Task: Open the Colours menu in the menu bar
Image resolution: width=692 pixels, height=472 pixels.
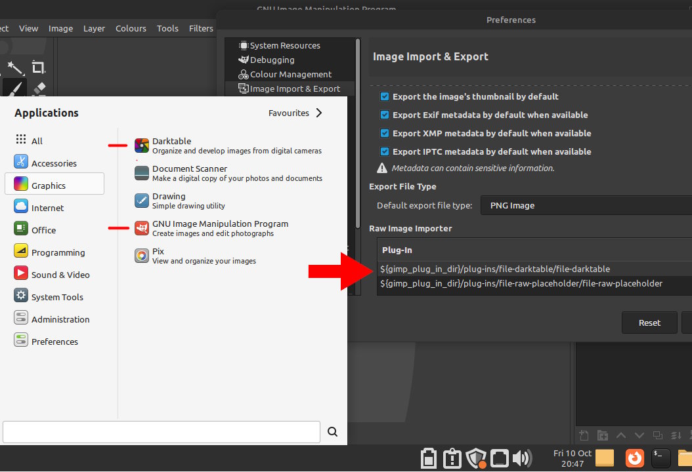Action: pyautogui.click(x=131, y=28)
